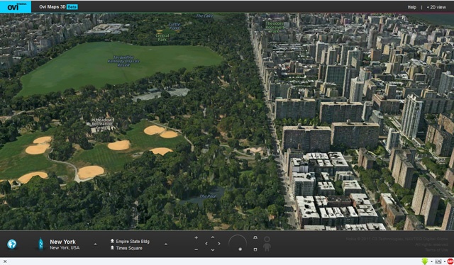Expand the landmarks list arrow

click(x=166, y=244)
